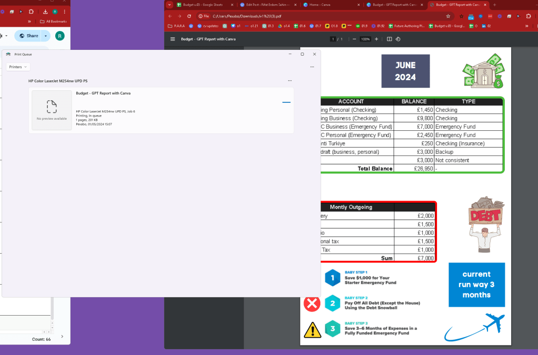Viewport: 538px width, 355px height.
Task: Open the 01.6 sheets bookmark
Action: [x=300, y=26]
